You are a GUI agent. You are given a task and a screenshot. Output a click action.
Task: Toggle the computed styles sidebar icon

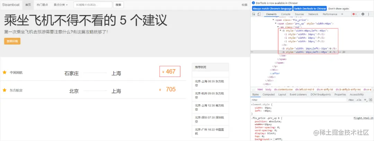point(371,100)
